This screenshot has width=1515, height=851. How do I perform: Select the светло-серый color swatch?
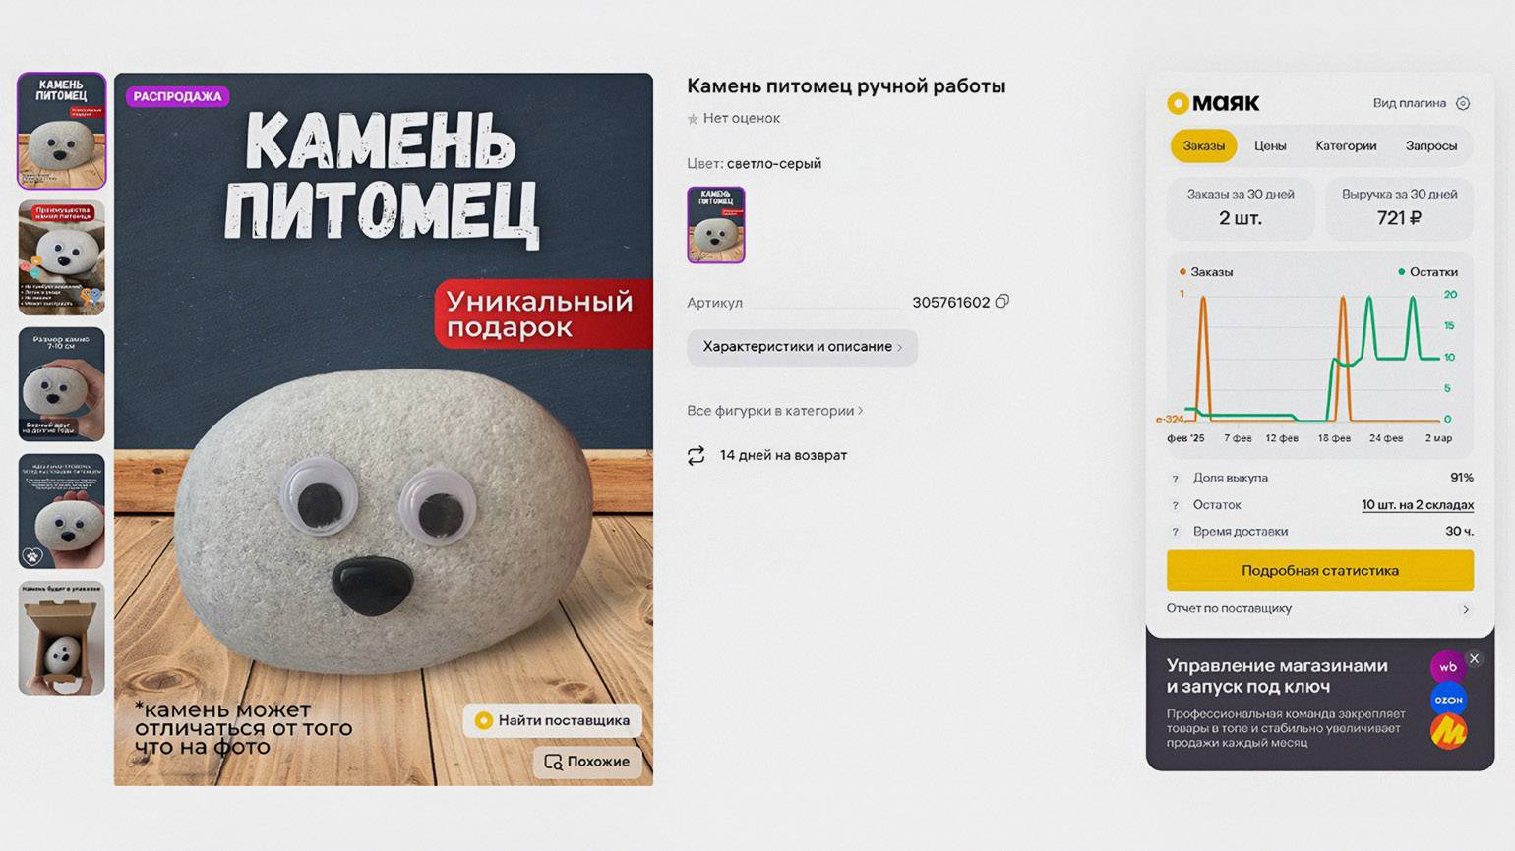pyautogui.click(x=716, y=225)
